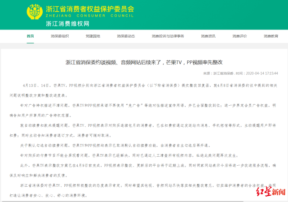Click the 浙江省消费者权益保护委员会 site title
The width and height of the screenshot is (288, 202).
coord(90,9)
